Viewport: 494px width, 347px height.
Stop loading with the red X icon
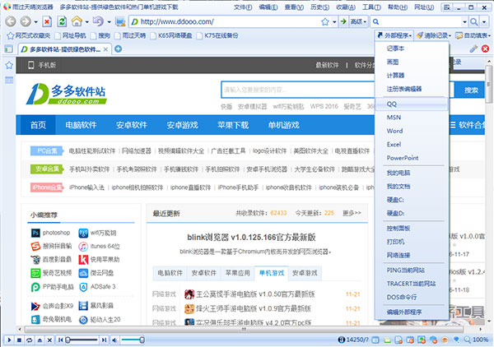click(47, 21)
